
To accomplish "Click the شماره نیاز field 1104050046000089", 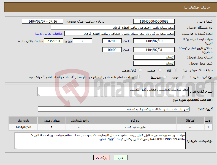I will coord(154,21).
